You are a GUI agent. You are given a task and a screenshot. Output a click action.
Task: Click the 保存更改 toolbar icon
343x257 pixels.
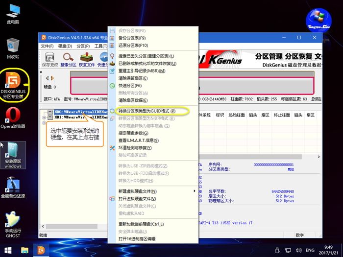click(50, 59)
